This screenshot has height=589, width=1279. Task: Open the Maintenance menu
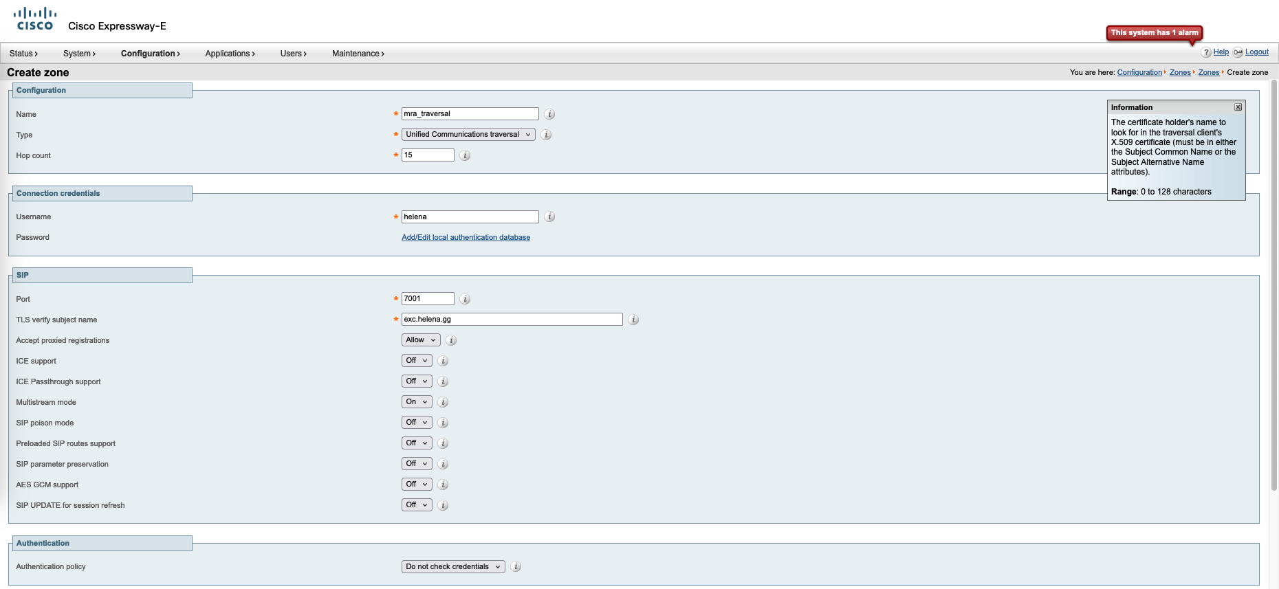(358, 54)
